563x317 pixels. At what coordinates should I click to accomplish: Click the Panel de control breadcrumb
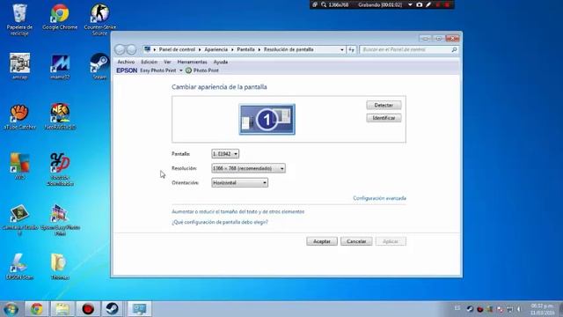click(177, 49)
